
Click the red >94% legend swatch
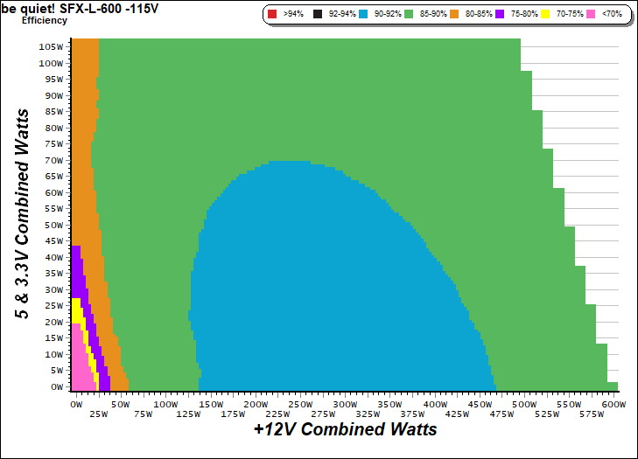pos(273,15)
